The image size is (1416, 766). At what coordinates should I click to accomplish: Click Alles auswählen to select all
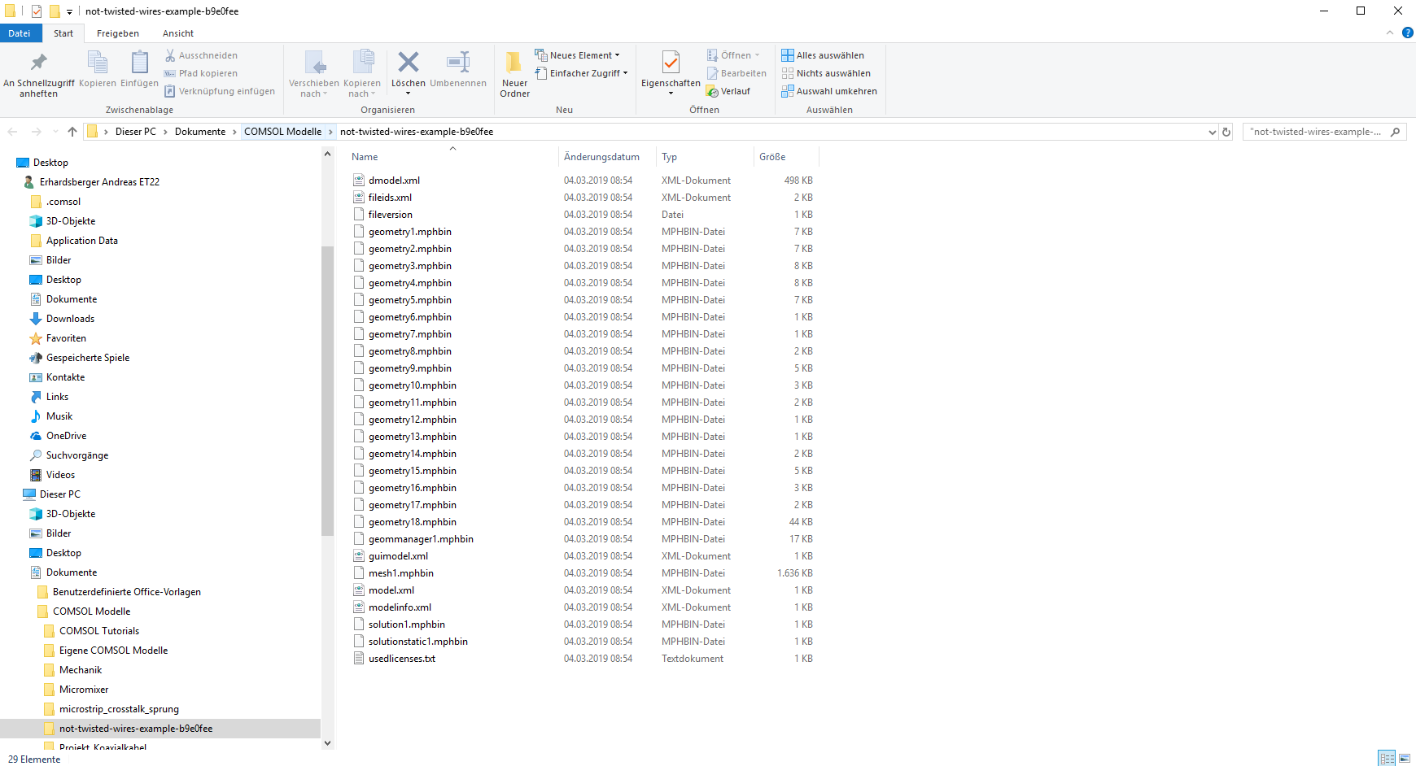pos(823,55)
